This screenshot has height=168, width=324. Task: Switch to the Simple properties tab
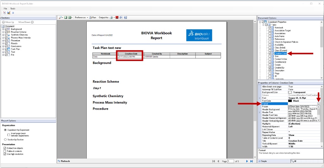click(x=274, y=161)
